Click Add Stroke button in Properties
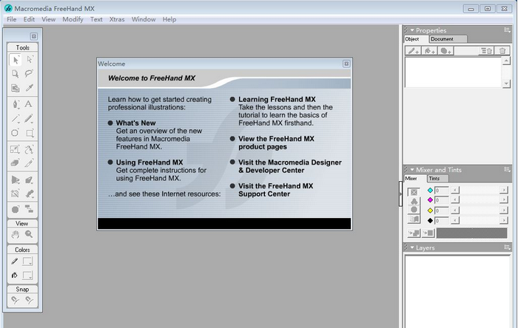 [413, 51]
